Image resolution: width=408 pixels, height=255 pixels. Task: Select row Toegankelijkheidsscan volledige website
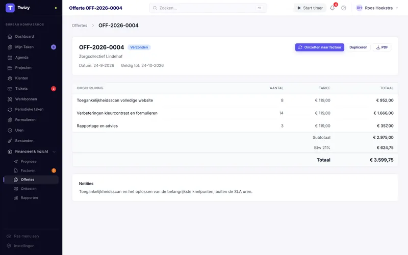coord(235,100)
